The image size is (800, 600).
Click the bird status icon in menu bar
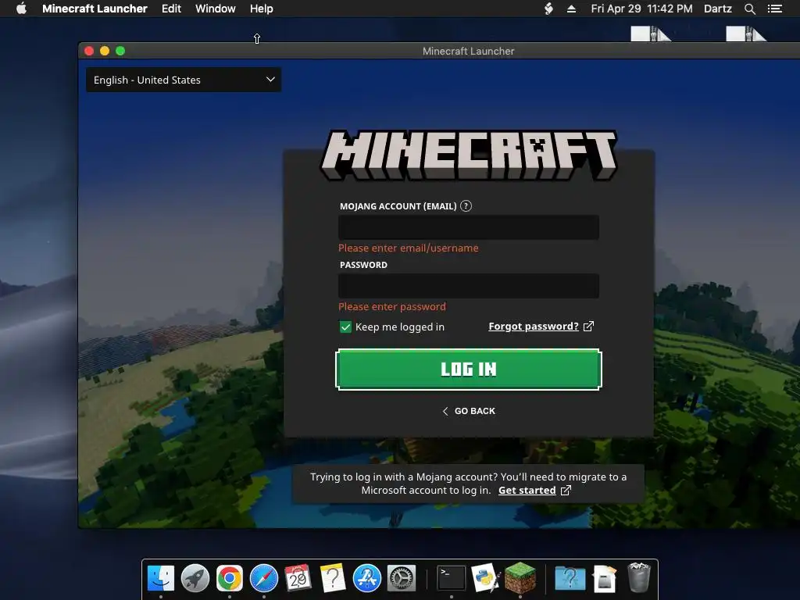tap(548, 9)
